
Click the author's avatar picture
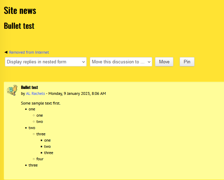tap(12, 90)
